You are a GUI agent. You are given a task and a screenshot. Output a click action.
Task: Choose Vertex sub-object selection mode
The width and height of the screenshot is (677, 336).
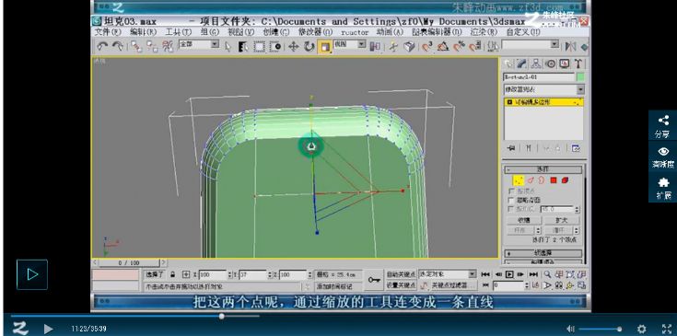point(518,180)
